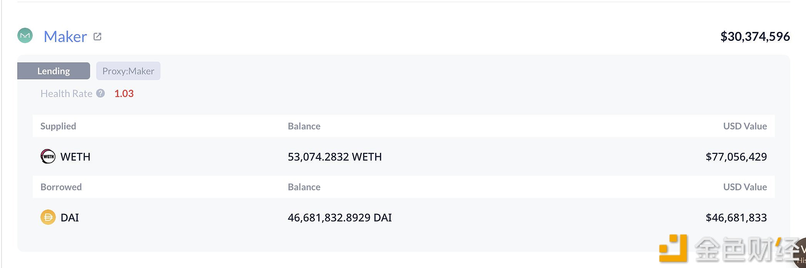Click the WETH USD value $77,056,429
The width and height of the screenshot is (806, 268).
pos(736,157)
